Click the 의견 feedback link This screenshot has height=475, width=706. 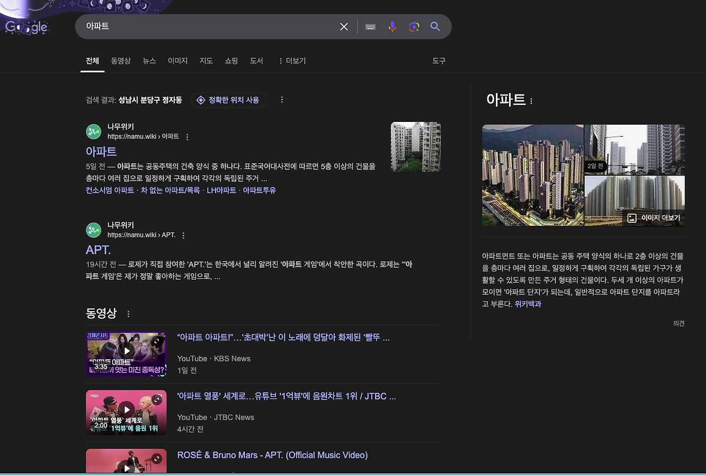(x=679, y=324)
